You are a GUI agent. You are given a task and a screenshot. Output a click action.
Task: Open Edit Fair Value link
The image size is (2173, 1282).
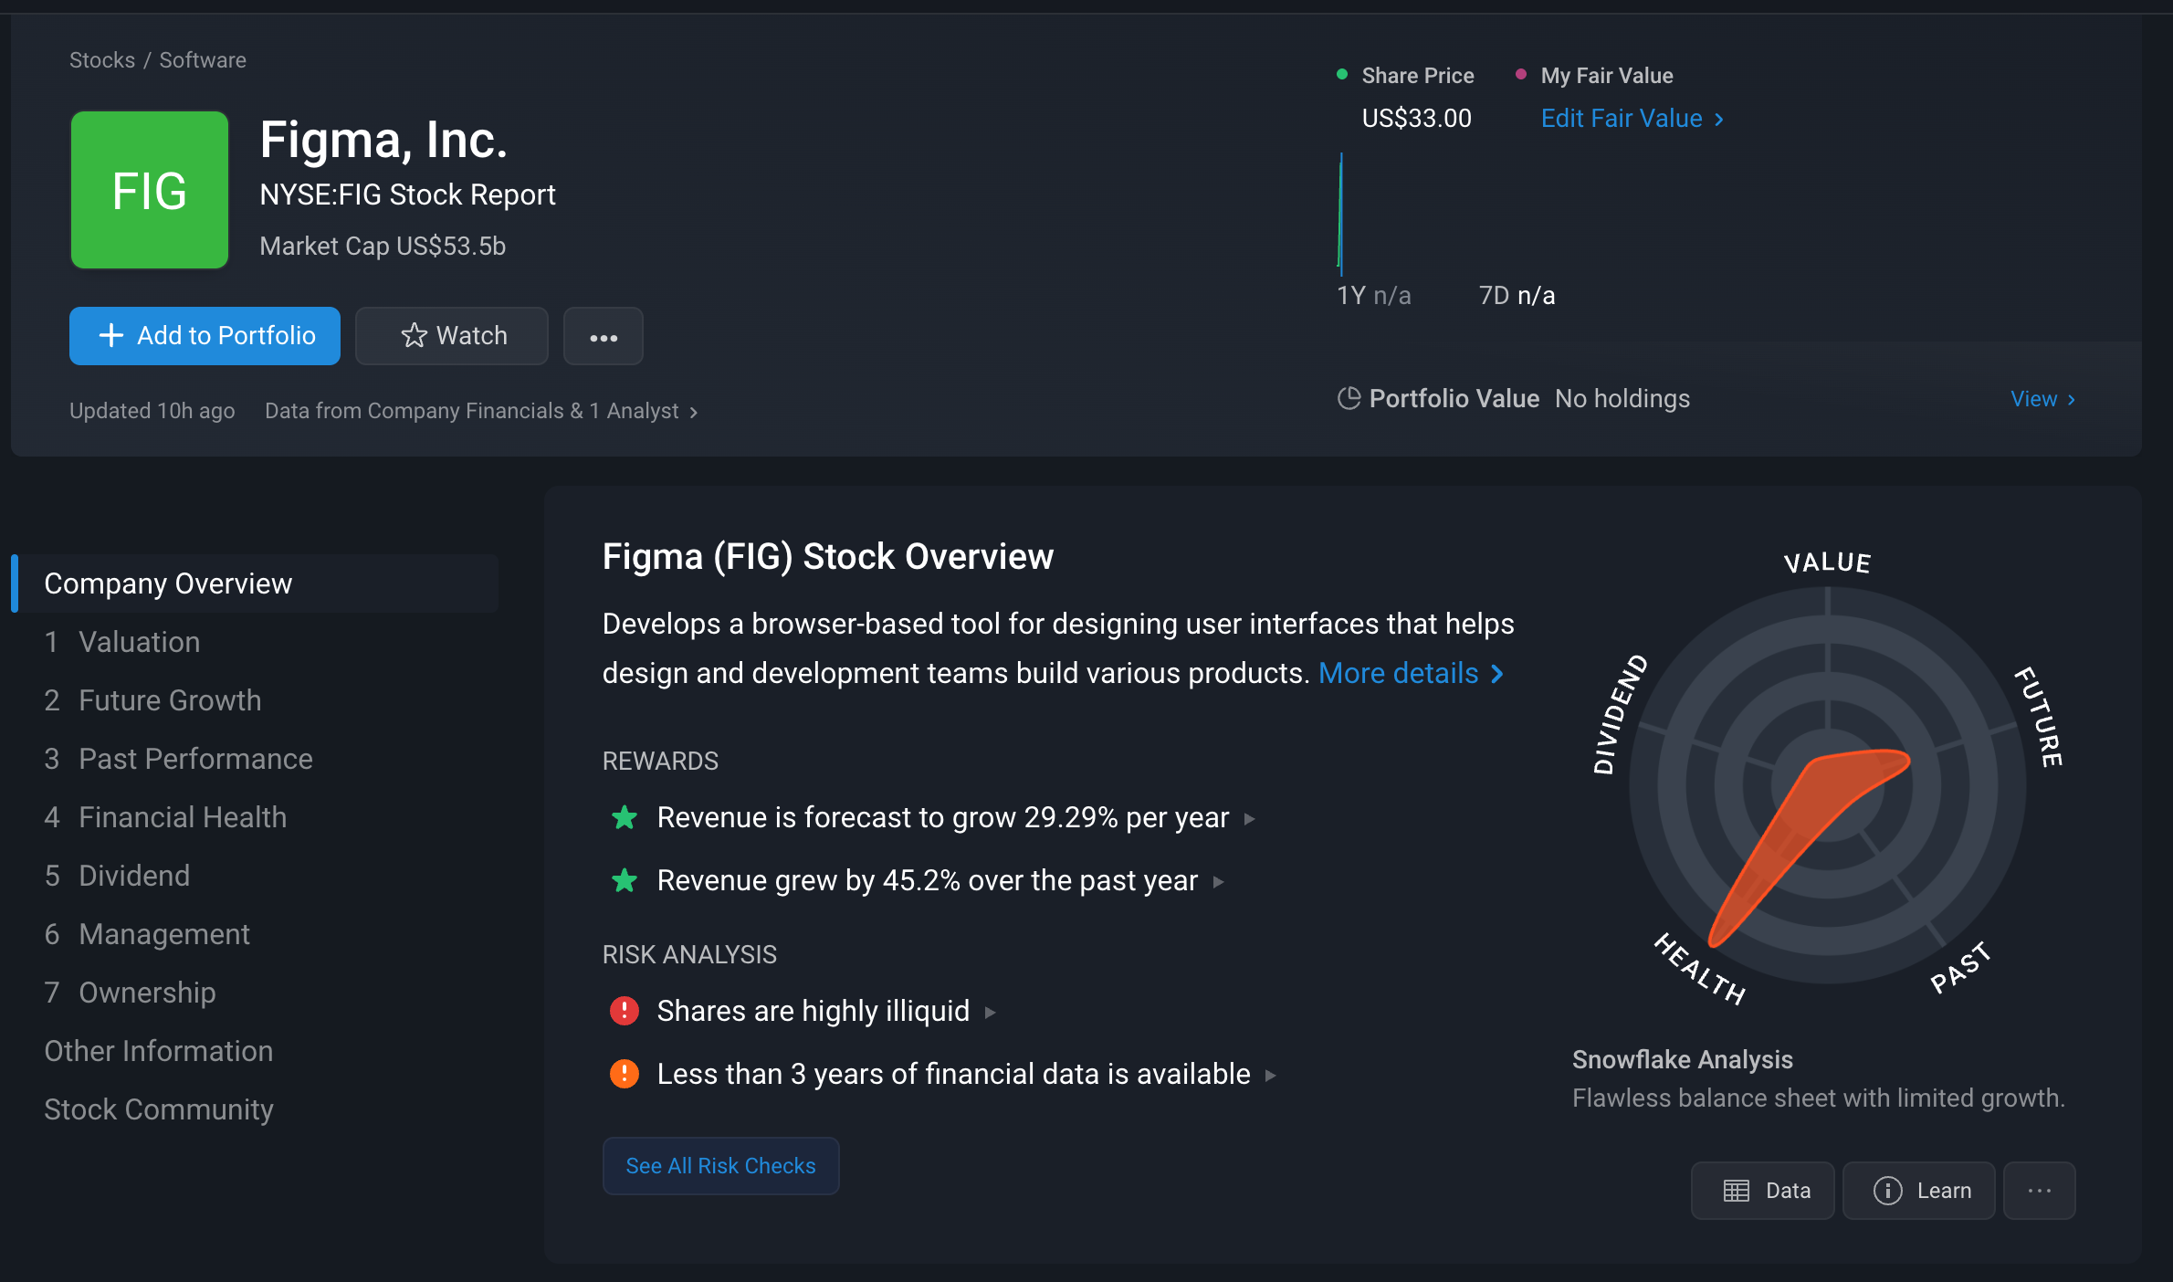1632,119
